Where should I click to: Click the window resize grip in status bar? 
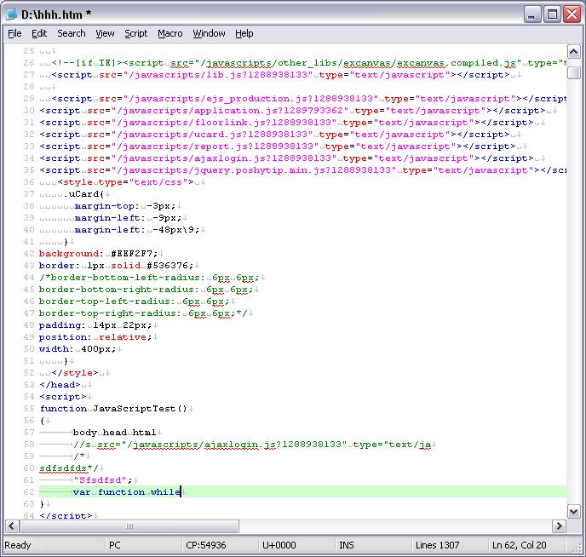point(577,548)
